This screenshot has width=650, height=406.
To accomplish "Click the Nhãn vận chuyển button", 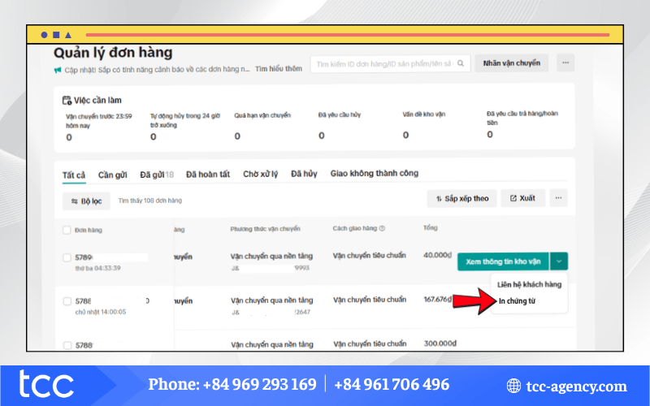I will click(512, 63).
